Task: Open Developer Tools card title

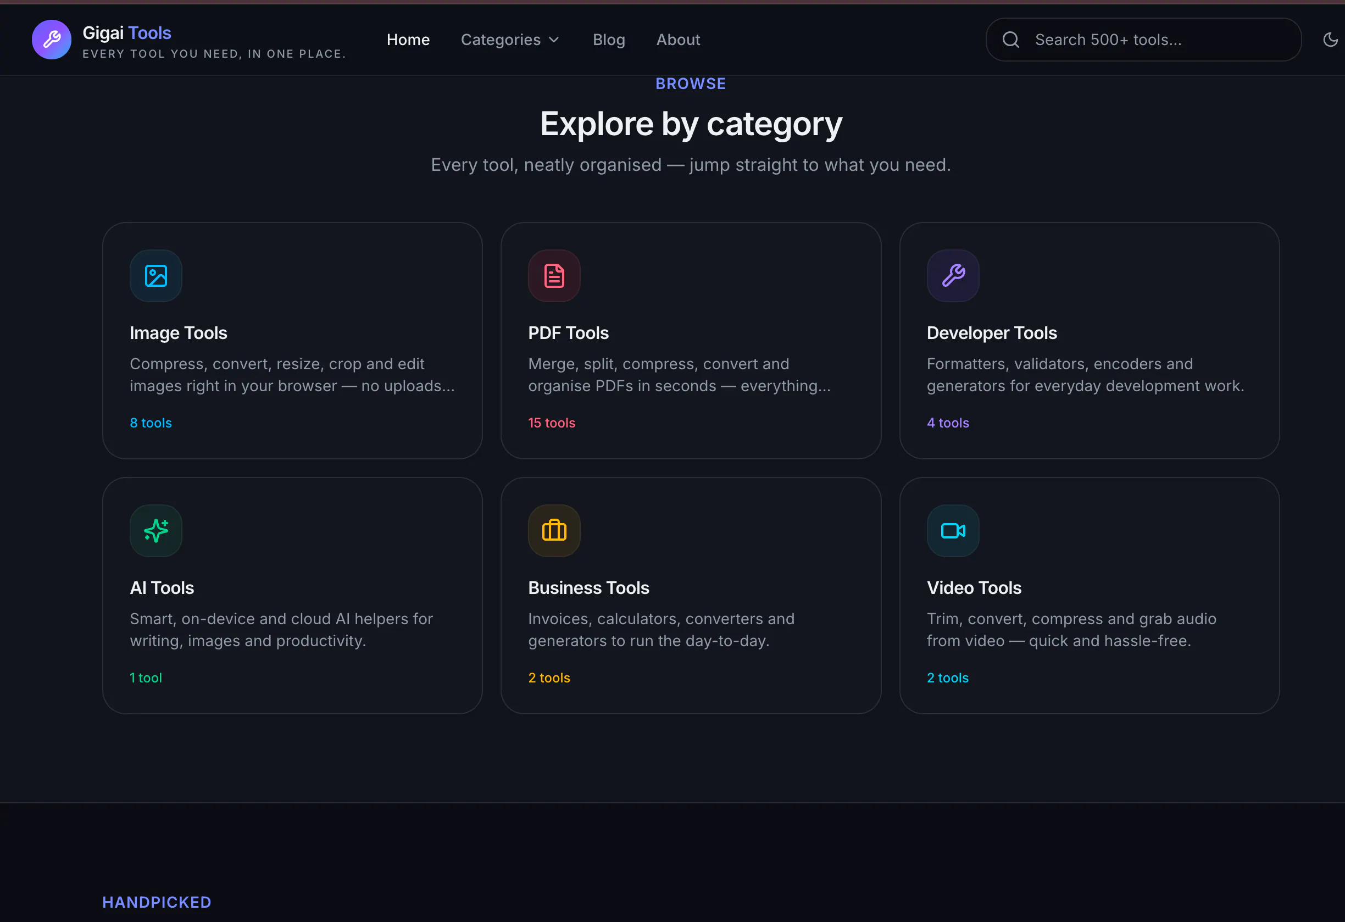Action: click(991, 333)
